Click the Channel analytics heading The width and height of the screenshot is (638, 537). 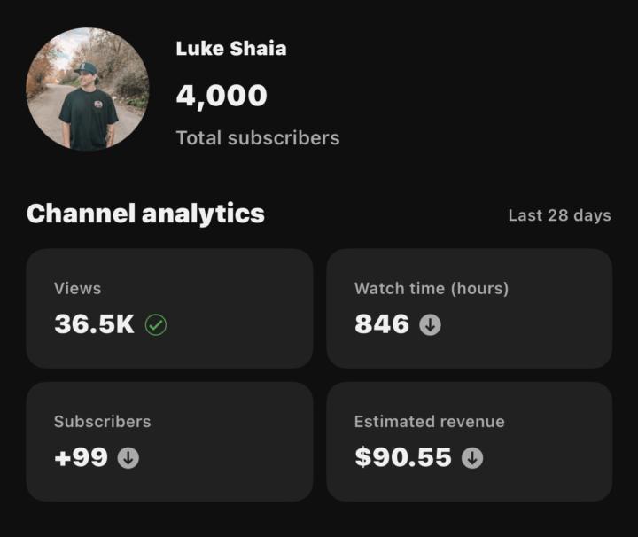pyautogui.click(x=145, y=214)
